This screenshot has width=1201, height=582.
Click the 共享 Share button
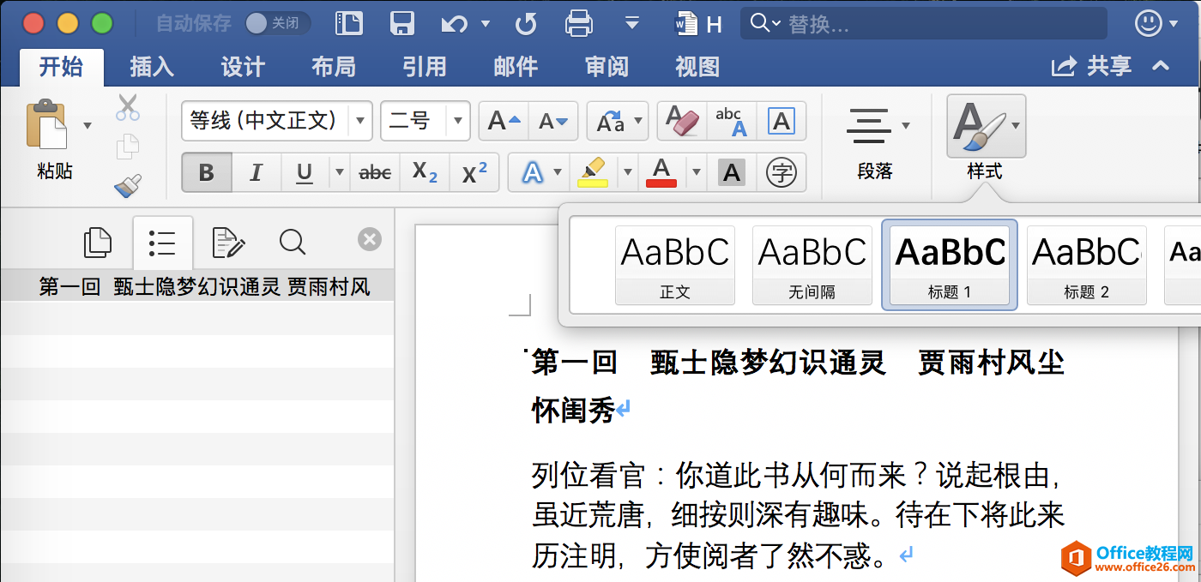pyautogui.click(x=1092, y=66)
